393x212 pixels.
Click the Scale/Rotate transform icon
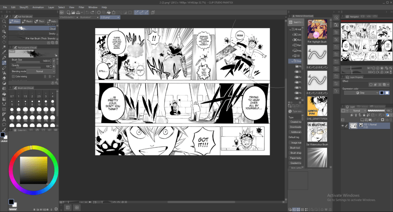(x=114, y=12)
